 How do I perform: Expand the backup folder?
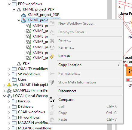tap(9, 101)
